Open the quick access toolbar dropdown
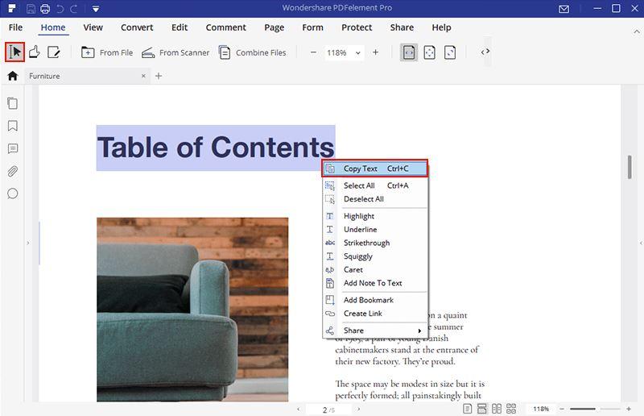The height and width of the screenshot is (416, 644). click(96, 9)
